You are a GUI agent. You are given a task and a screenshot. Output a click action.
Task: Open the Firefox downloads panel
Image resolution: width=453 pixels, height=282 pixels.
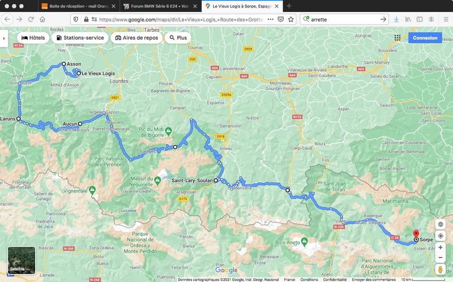[x=396, y=19]
